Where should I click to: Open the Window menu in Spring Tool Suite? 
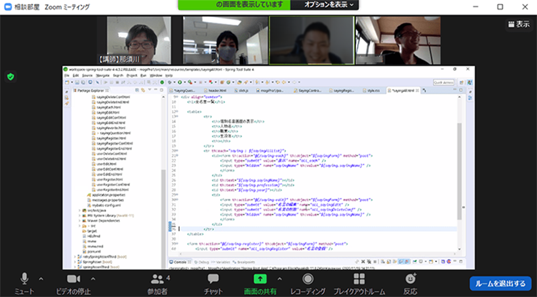point(156,75)
